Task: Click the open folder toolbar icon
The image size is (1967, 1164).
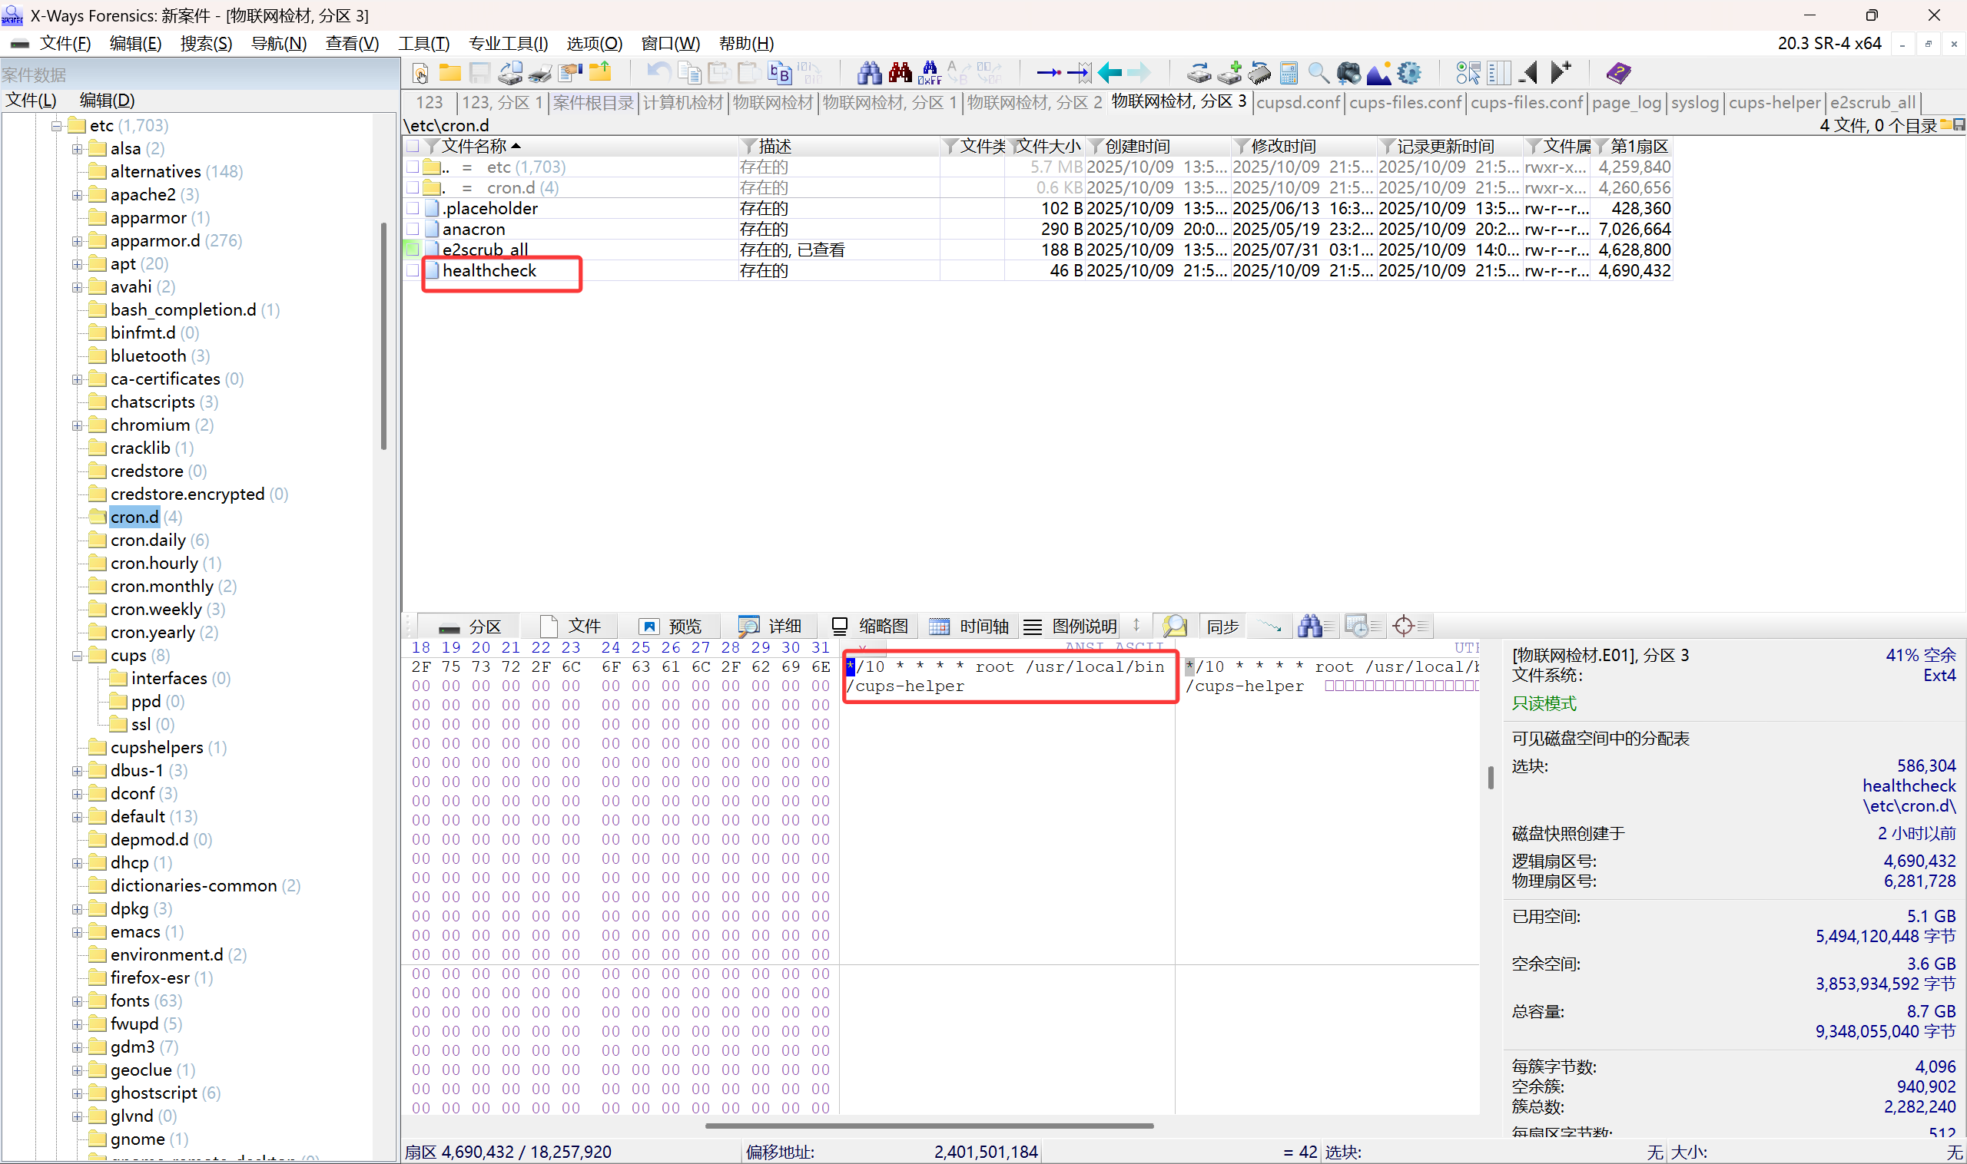Action: click(x=449, y=73)
